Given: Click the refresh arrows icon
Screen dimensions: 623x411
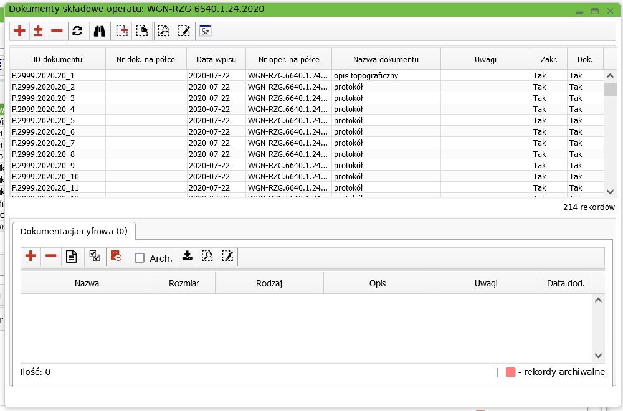Looking at the screenshot, I should click(77, 31).
